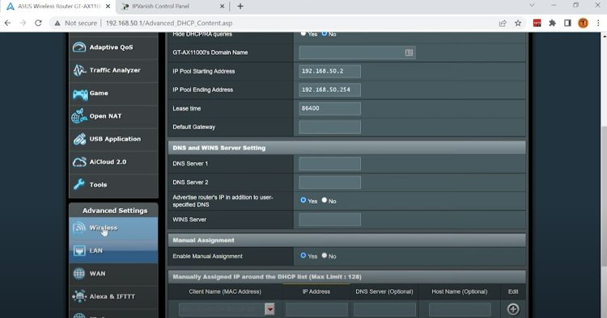Click DNS Server 1 field
This screenshot has height=318, width=607.
[x=330, y=164]
